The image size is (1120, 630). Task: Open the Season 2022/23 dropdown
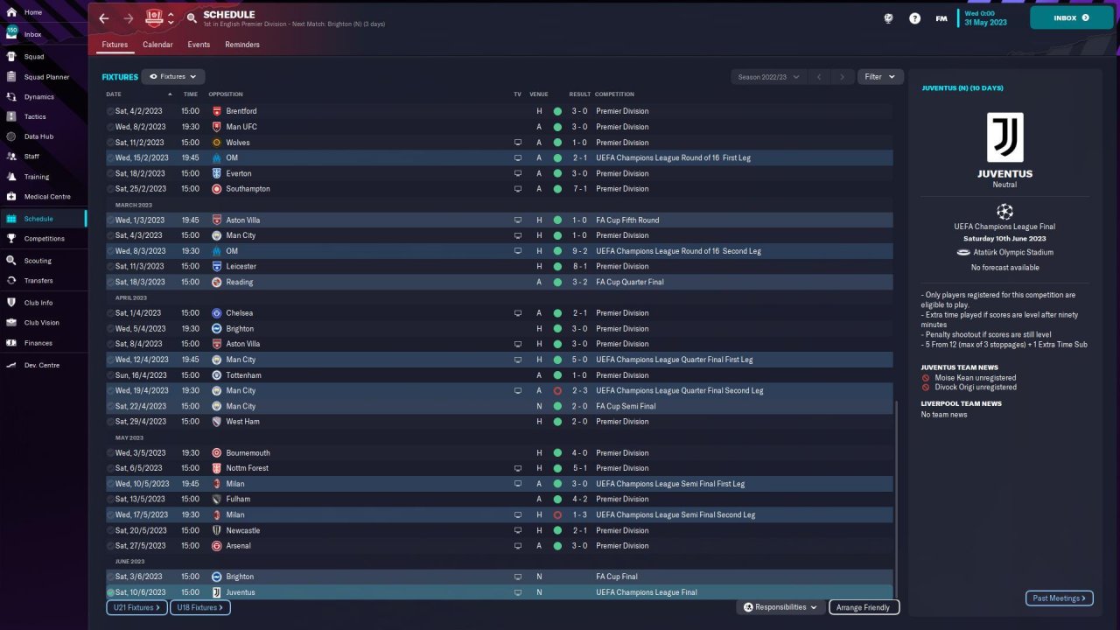tap(769, 77)
